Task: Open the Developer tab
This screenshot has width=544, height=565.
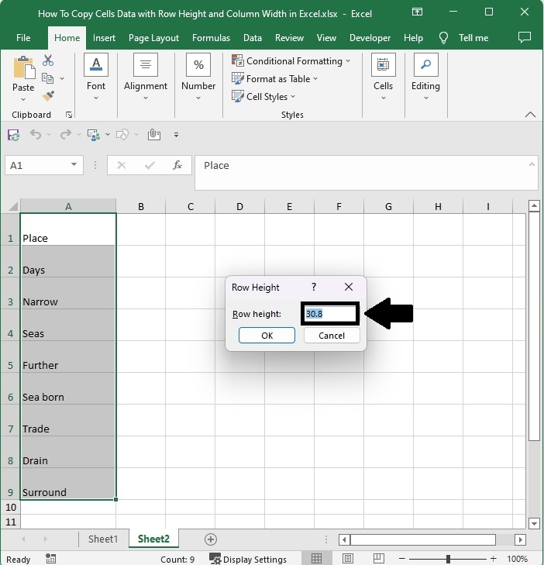Action: click(x=370, y=37)
